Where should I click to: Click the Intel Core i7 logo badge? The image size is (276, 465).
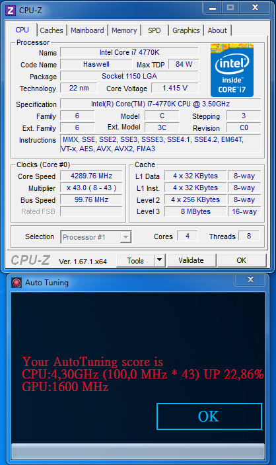pyautogui.click(x=232, y=70)
